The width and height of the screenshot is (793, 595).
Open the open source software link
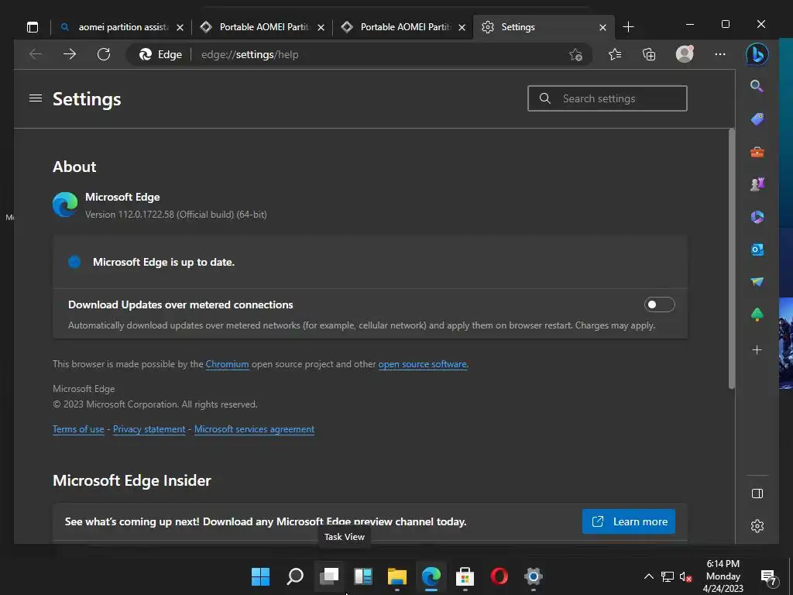pos(422,364)
